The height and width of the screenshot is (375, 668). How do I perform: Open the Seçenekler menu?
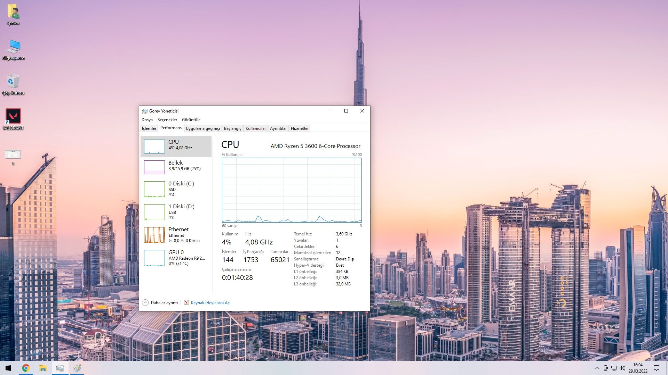point(167,120)
